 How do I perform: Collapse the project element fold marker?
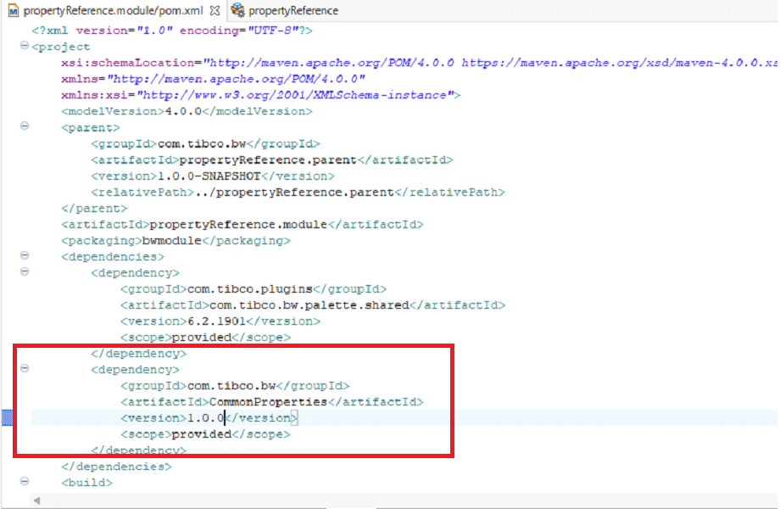[25, 46]
